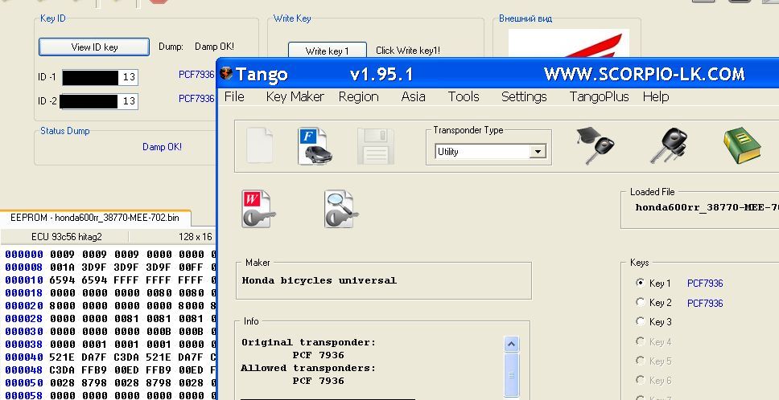The width and height of the screenshot is (779, 400).
Task: Click the Write key 1 button
Action: 328,51
